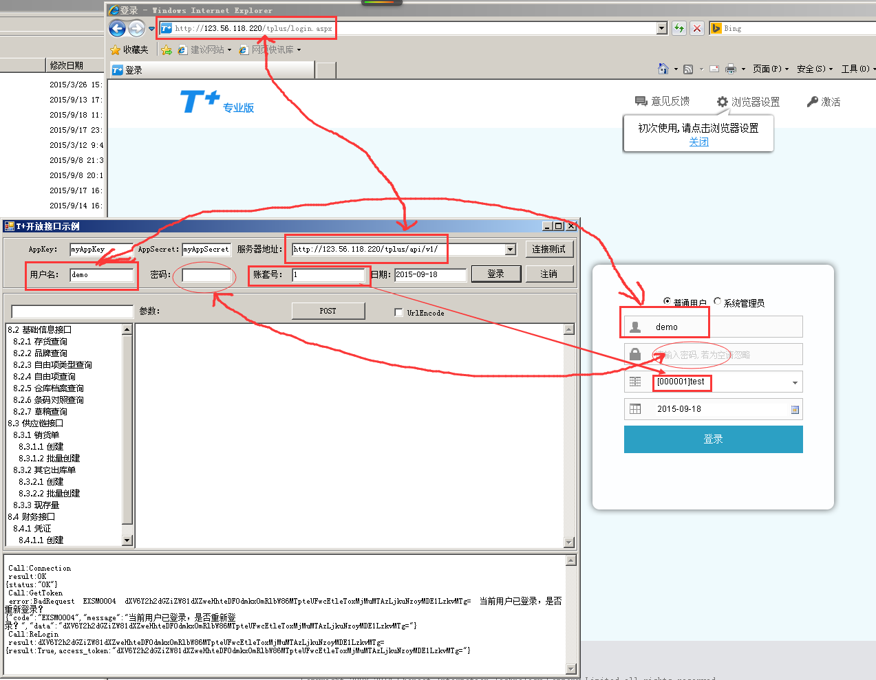Image resolution: width=876 pixels, height=680 pixels.
Task: Click the RSS feeds icon in command bar
Action: coord(688,69)
